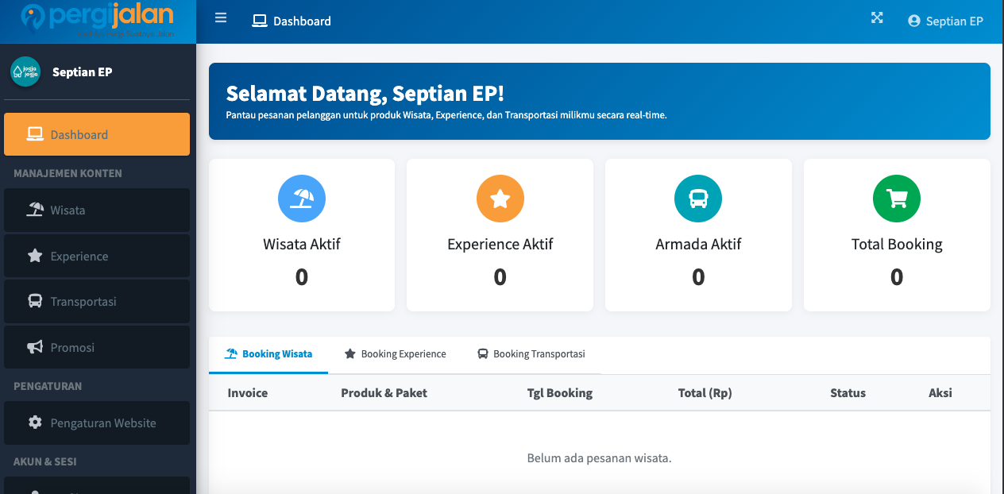Click the Tgl Booking column header
The image size is (1004, 494).
tap(560, 393)
